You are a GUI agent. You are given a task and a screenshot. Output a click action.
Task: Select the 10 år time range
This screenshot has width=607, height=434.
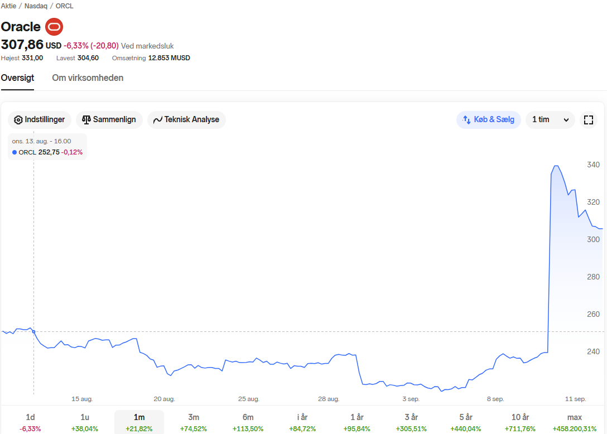point(520,422)
